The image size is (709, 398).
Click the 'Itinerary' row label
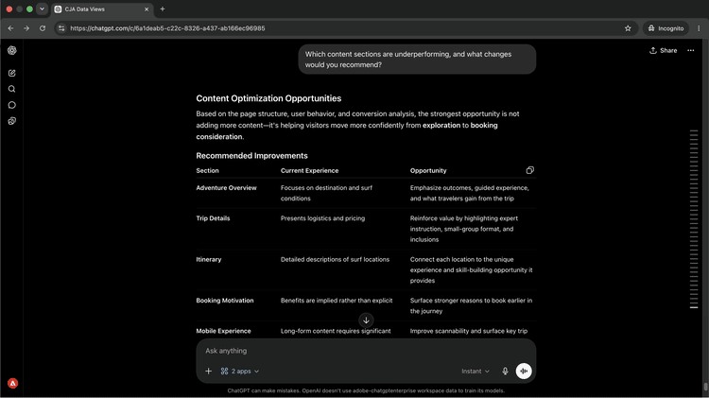pos(209,259)
